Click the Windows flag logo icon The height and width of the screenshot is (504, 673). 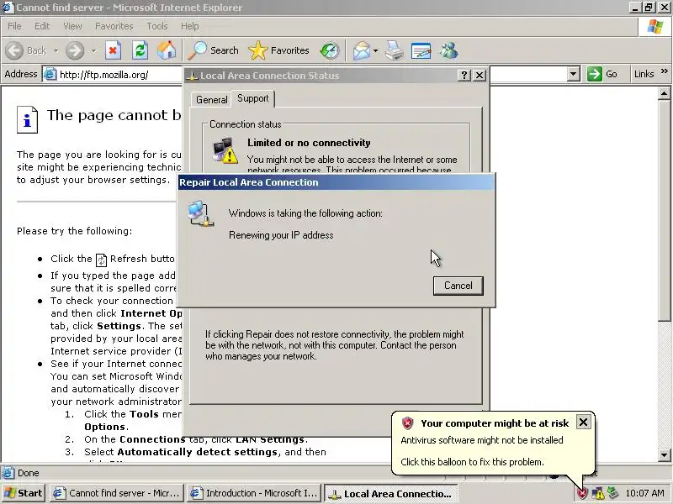655,27
